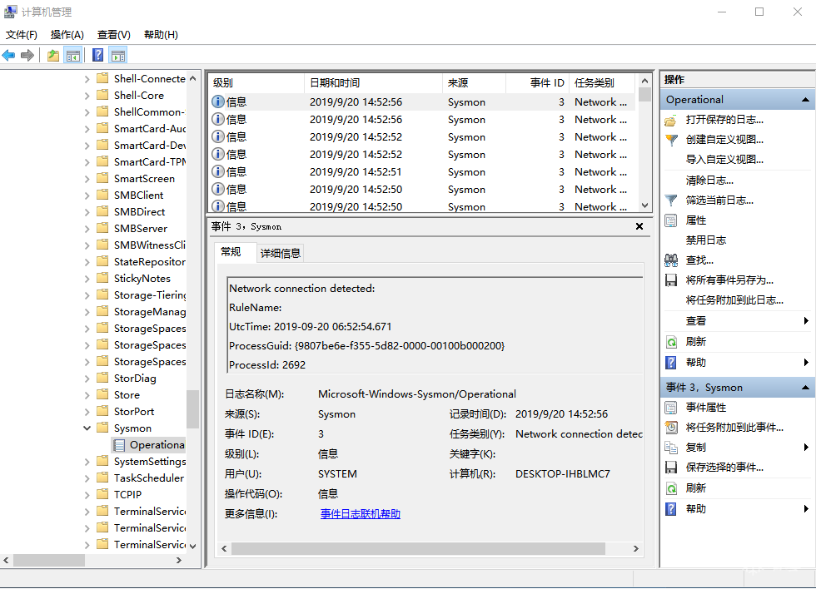The image size is (816, 589).
Task: Collapse the Operational actions section
Action: click(805, 100)
